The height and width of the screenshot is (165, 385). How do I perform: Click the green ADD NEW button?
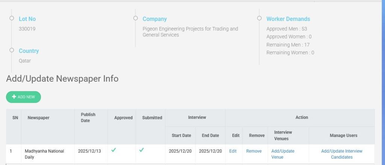(x=23, y=97)
